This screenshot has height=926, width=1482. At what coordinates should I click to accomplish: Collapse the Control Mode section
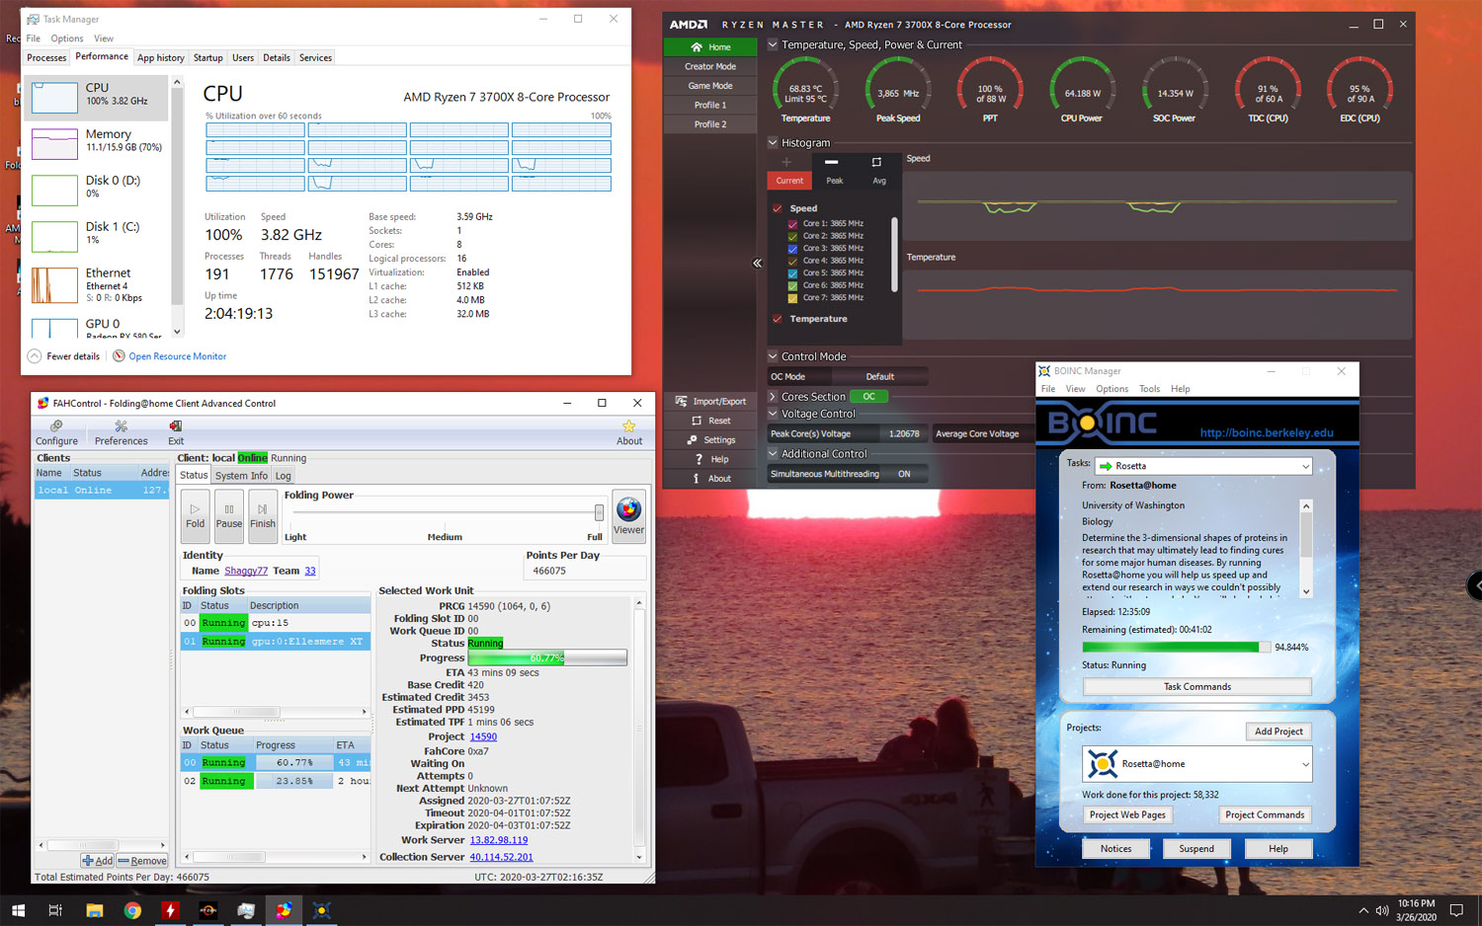[773, 356]
